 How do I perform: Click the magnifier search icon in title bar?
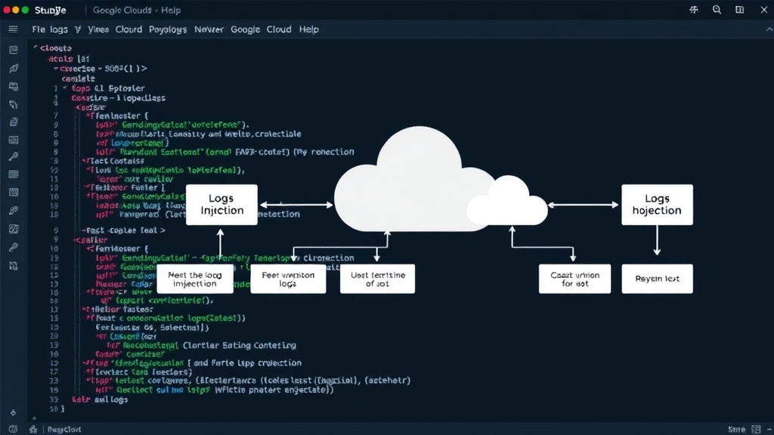[717, 10]
